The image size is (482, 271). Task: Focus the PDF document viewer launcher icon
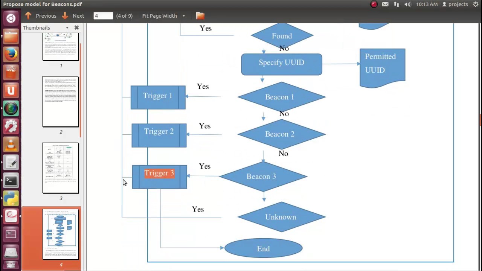(11, 217)
